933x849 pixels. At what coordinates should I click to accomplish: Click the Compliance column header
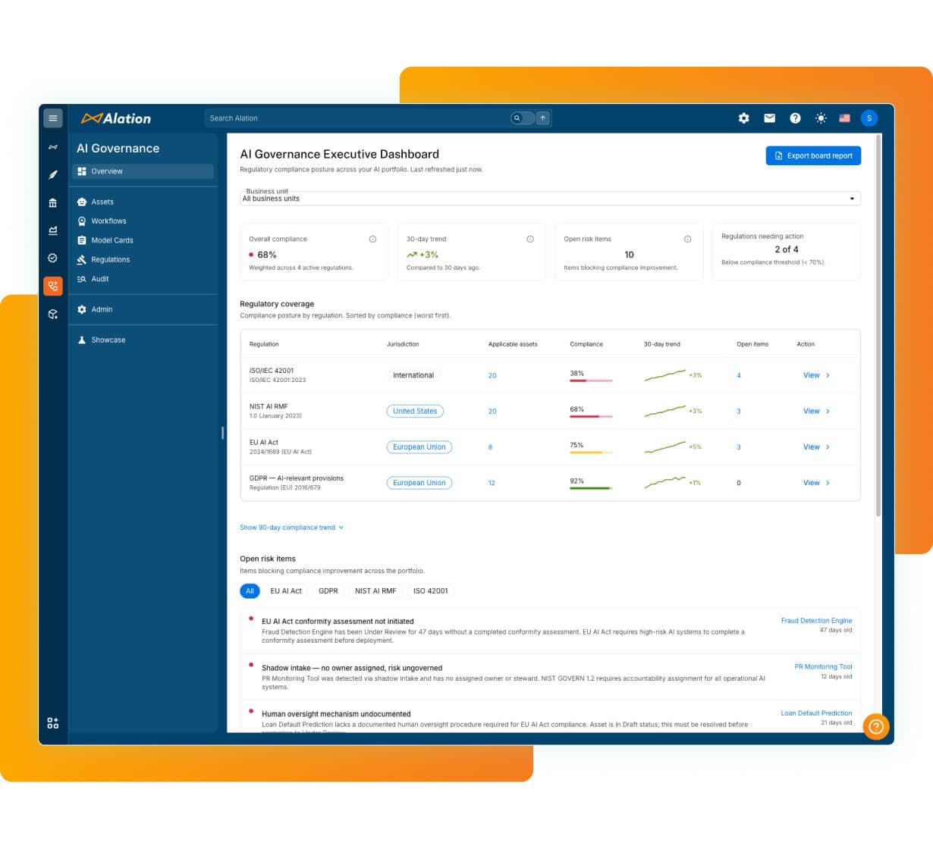(586, 344)
